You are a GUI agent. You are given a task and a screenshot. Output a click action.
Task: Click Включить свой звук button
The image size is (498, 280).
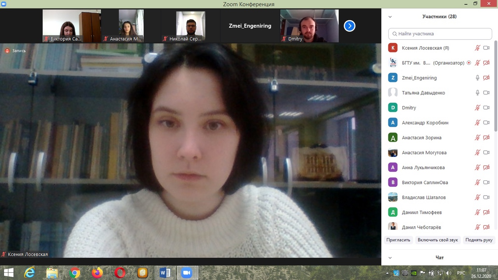coord(438,240)
